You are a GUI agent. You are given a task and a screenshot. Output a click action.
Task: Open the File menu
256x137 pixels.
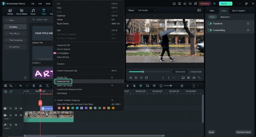click(33, 4)
